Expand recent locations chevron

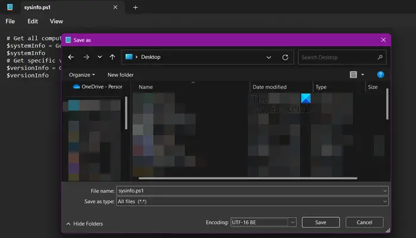click(99, 57)
